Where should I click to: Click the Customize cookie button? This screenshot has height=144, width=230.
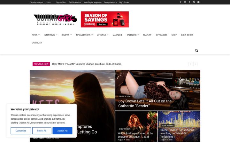(21, 131)
